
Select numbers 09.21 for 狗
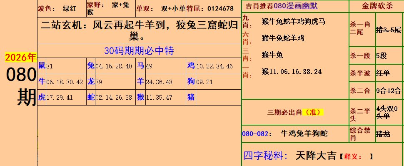tap(204, 82)
